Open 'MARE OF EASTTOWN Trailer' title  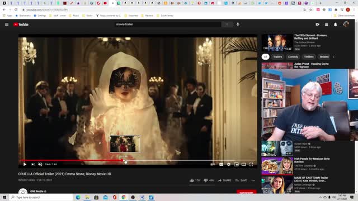click(311, 179)
